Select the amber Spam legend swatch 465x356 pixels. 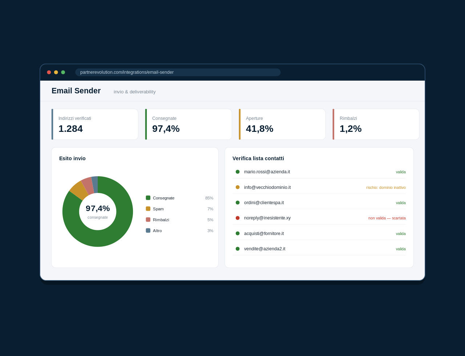point(148,209)
